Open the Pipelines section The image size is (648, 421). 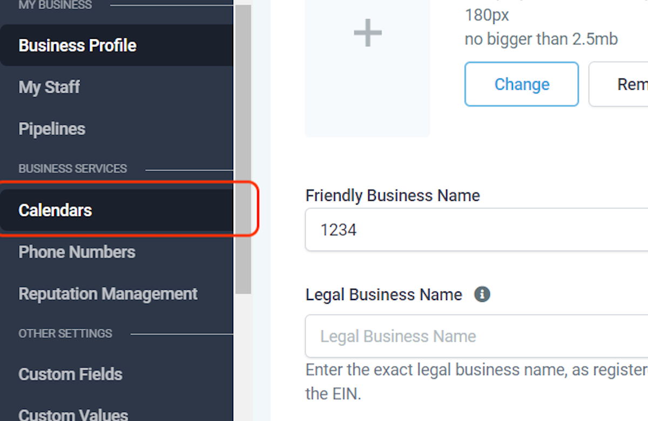tap(51, 128)
